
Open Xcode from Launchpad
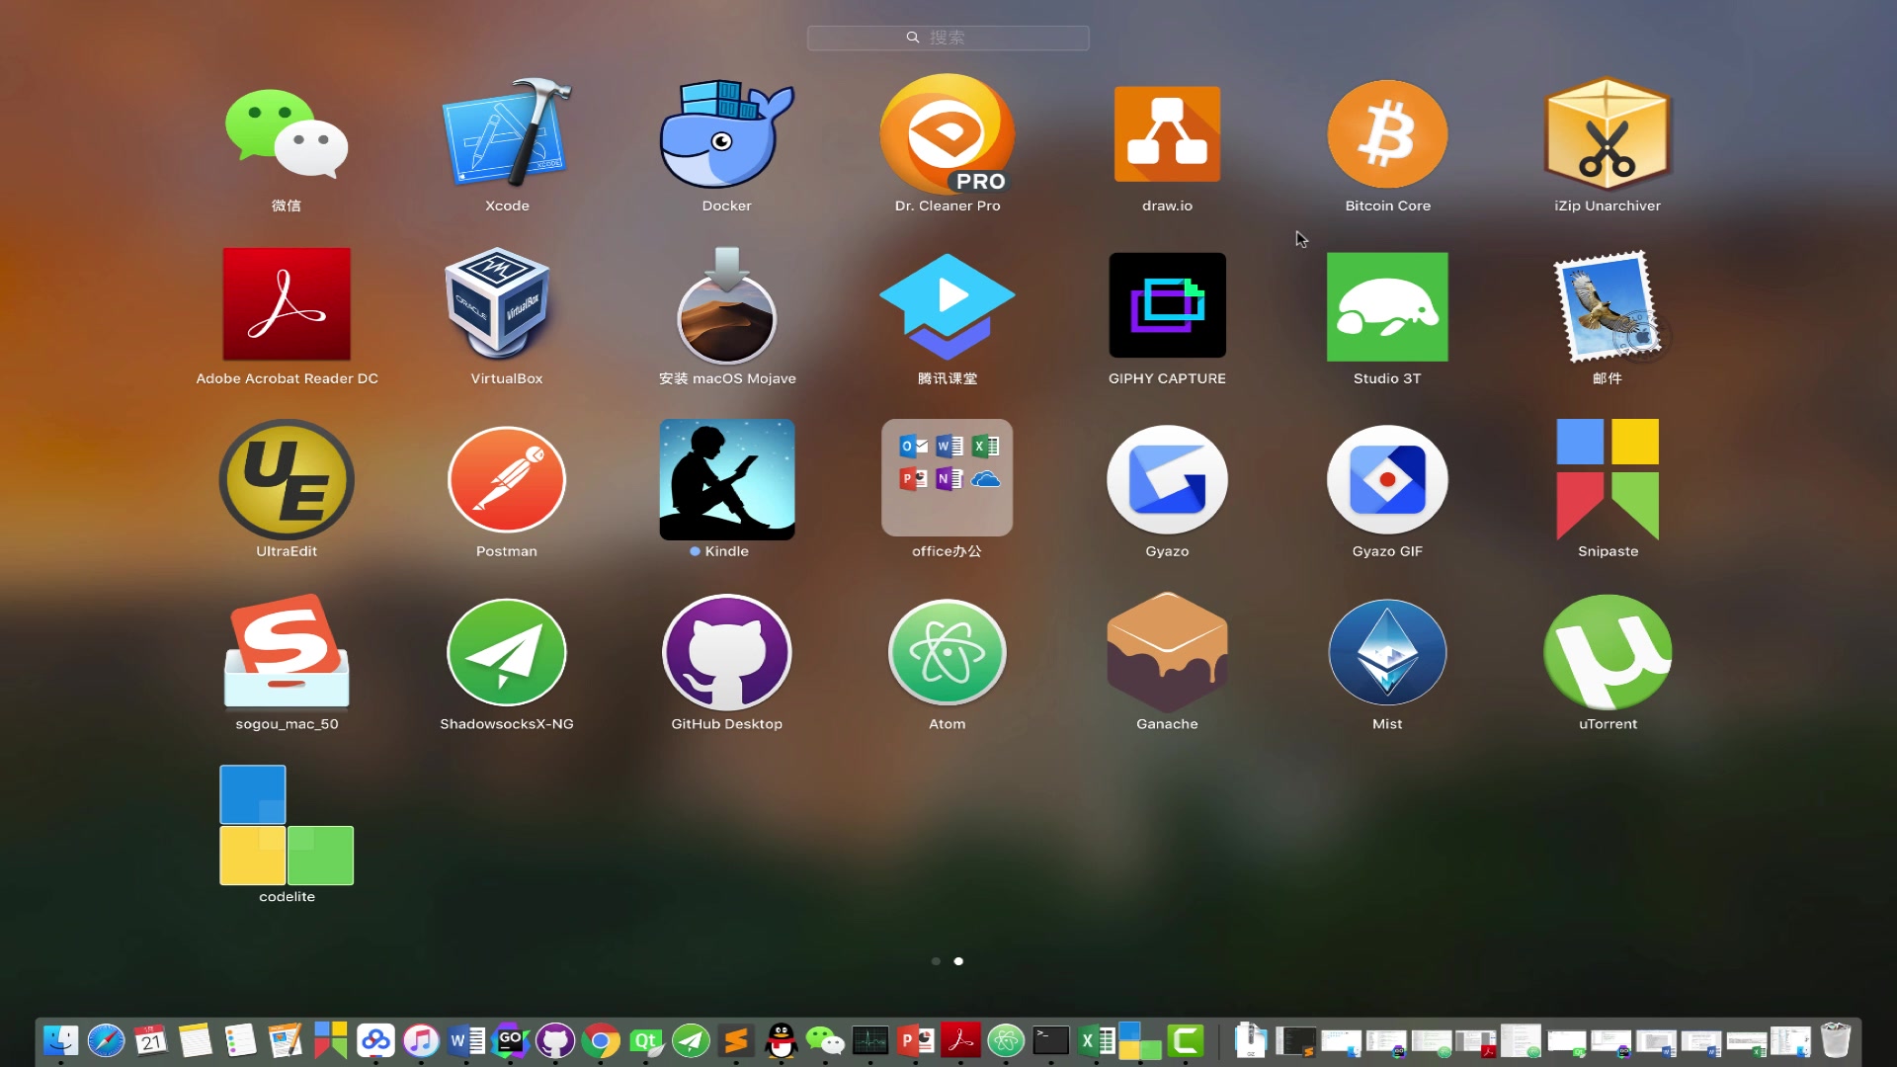(506, 135)
